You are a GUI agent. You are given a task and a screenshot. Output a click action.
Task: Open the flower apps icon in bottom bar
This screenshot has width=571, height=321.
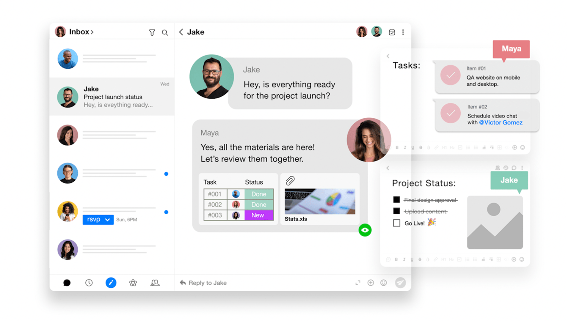click(133, 283)
